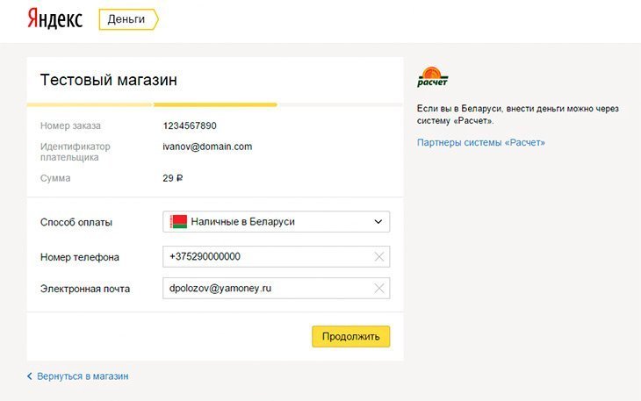
Task: Click the Тестовый магазин heading
Action: (x=109, y=80)
